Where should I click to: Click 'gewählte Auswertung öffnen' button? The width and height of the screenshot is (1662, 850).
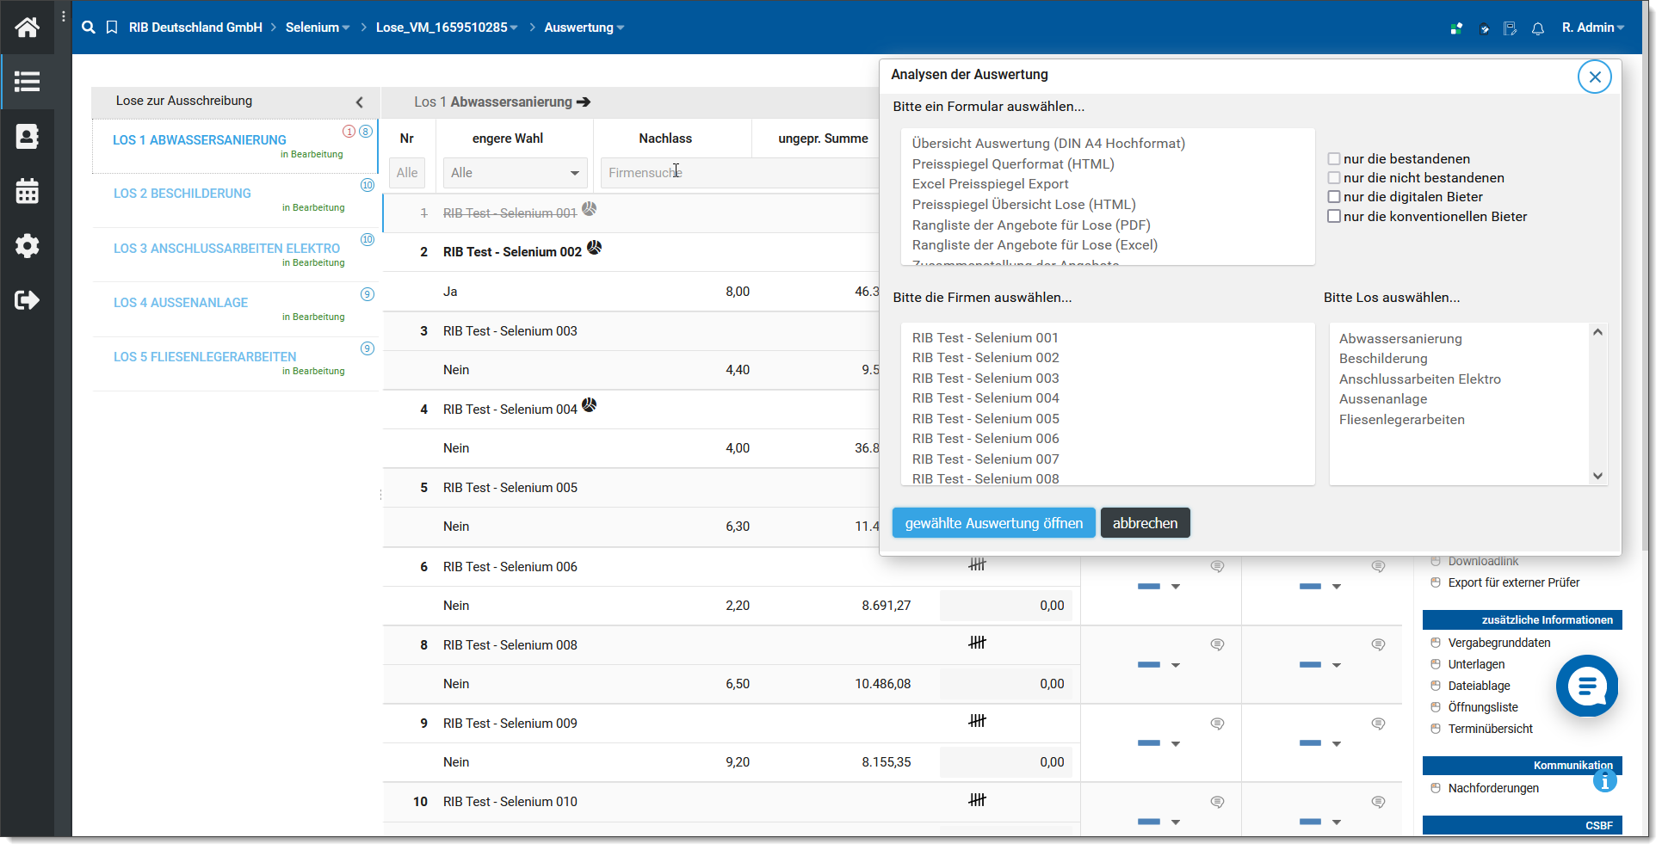click(x=993, y=523)
